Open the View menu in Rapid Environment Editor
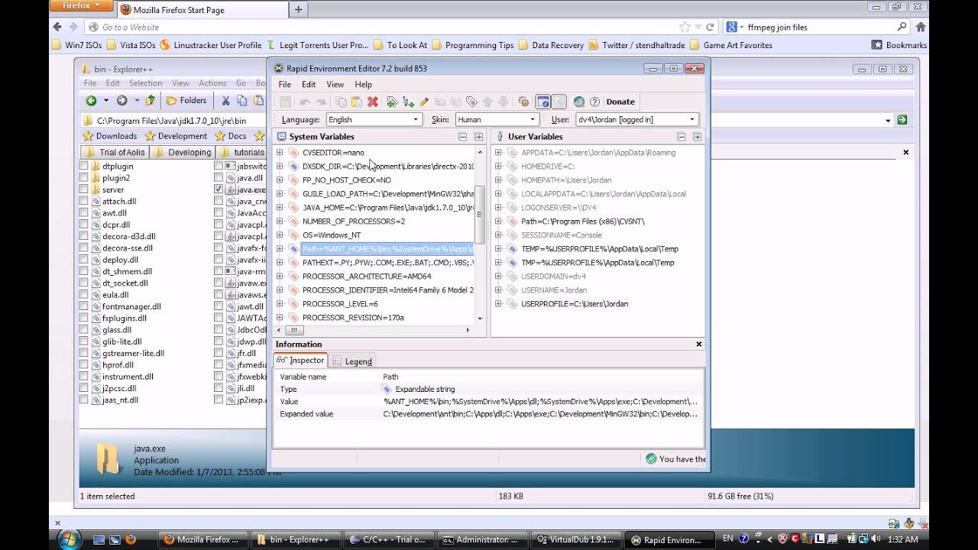Screen dimensions: 978x550 coord(335,85)
